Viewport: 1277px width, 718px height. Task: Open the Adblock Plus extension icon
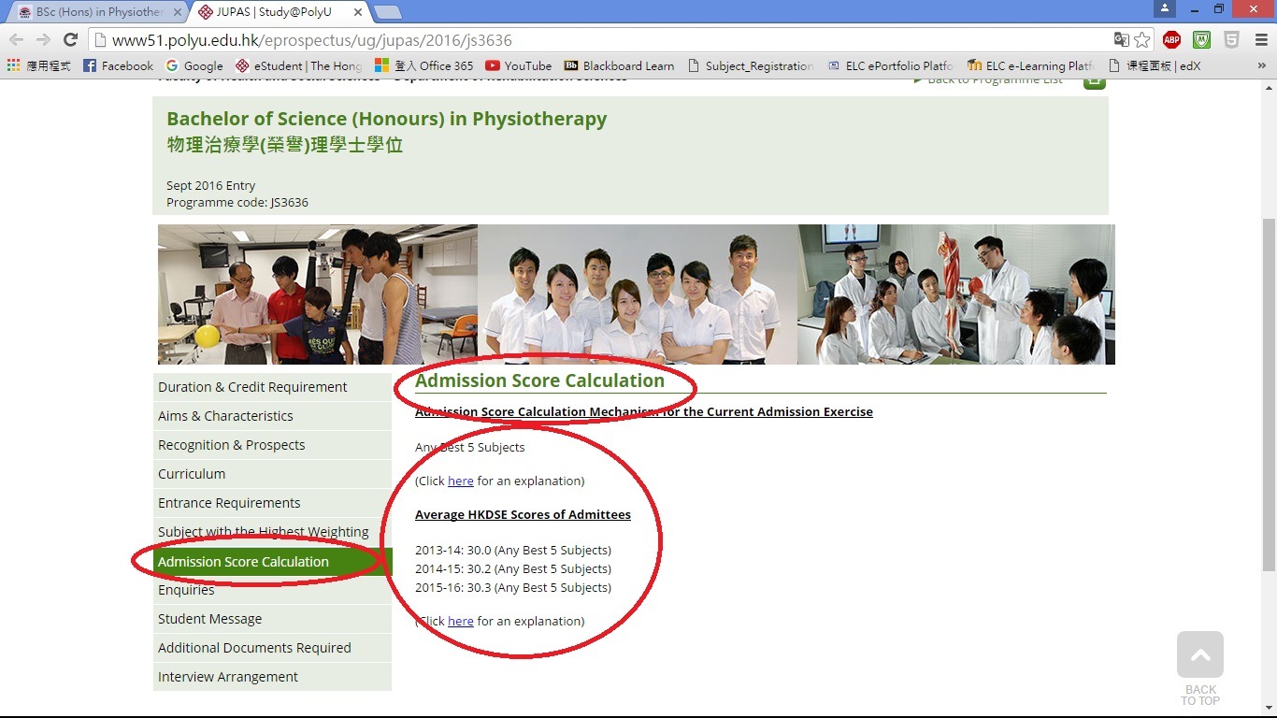pos(1171,40)
